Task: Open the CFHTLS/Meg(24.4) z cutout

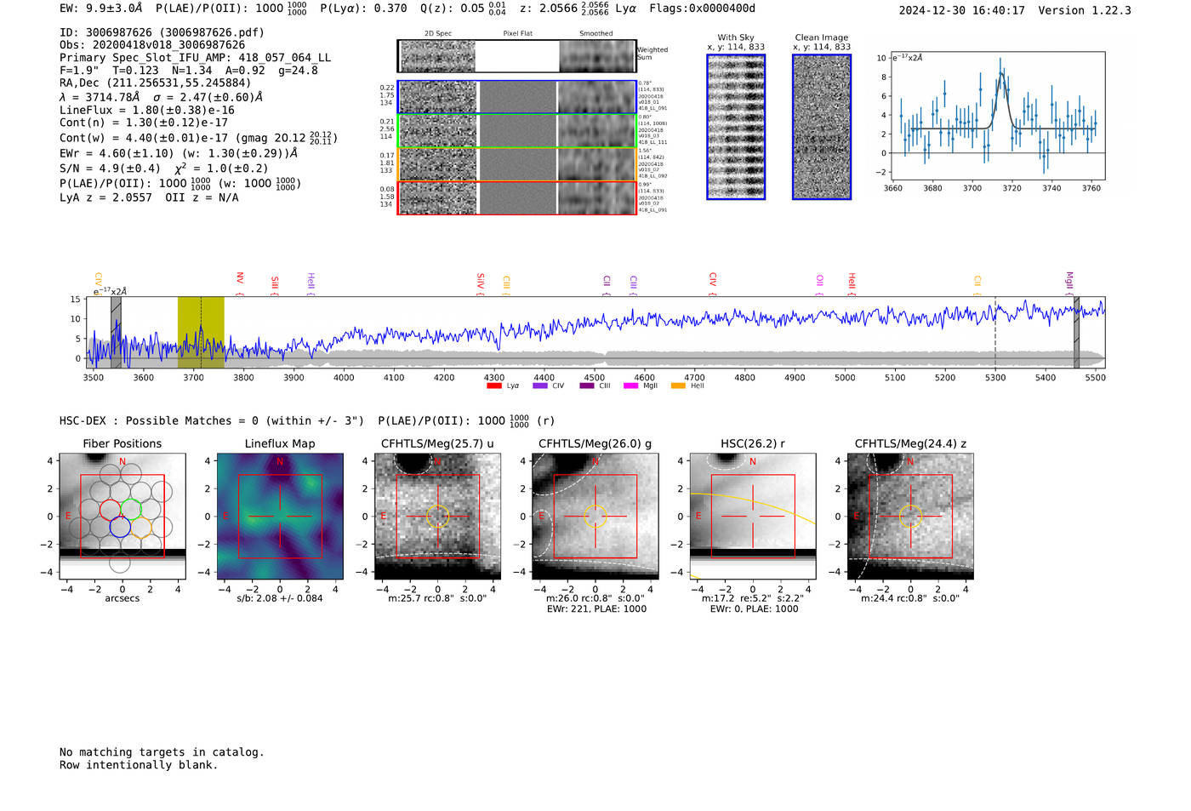Action: coord(910,517)
